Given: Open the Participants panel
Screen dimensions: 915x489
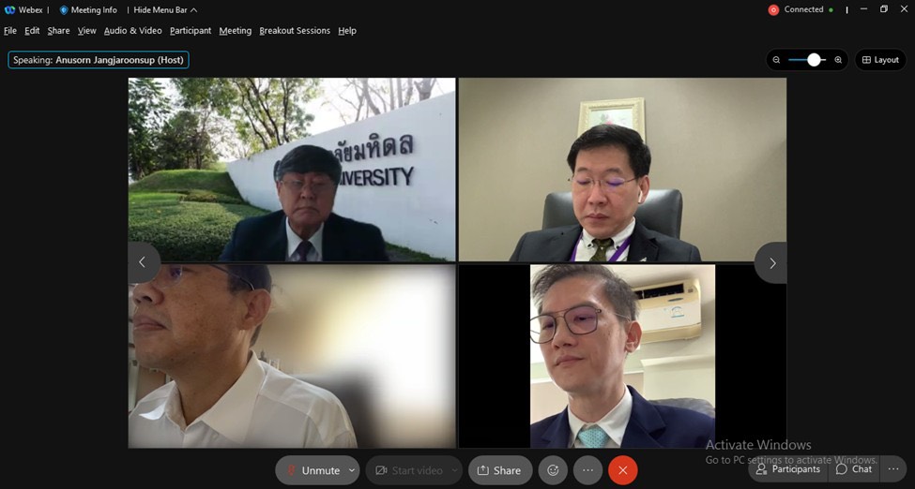Looking at the screenshot, I should [788, 469].
